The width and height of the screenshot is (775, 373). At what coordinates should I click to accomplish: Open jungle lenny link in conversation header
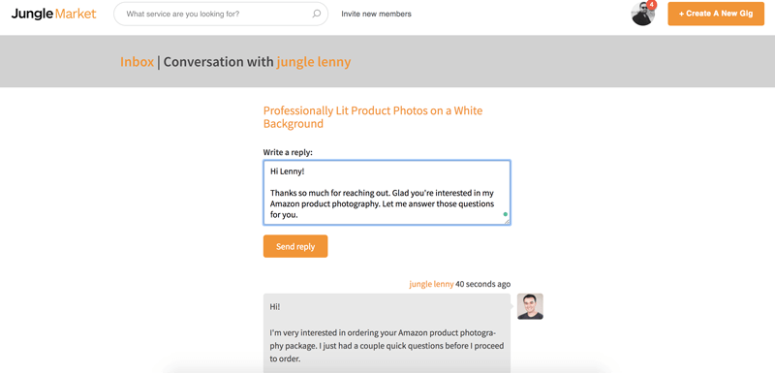click(x=313, y=62)
